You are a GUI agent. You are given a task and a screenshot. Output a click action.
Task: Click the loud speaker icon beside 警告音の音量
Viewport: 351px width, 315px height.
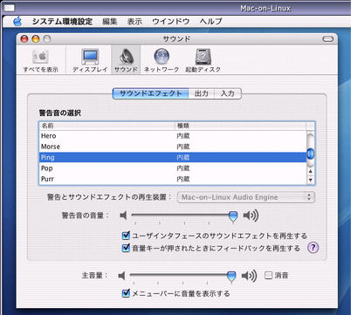click(x=251, y=216)
